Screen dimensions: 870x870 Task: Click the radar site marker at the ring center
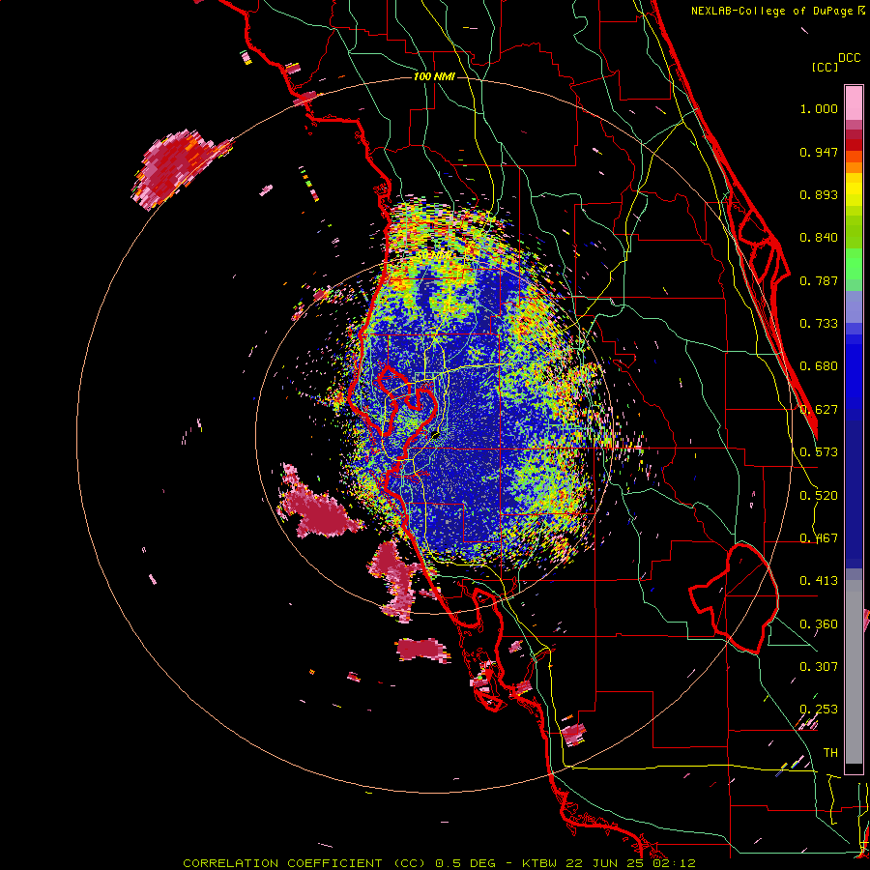tap(436, 436)
